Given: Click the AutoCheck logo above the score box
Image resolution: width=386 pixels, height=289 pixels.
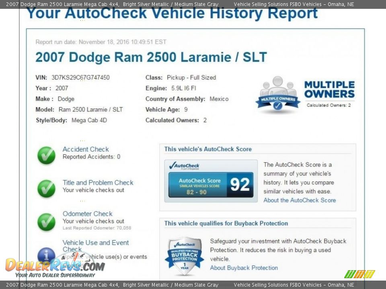Looking at the screenshot, I should (185, 165).
